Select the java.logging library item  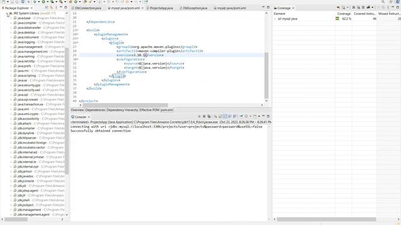click(x=26, y=42)
